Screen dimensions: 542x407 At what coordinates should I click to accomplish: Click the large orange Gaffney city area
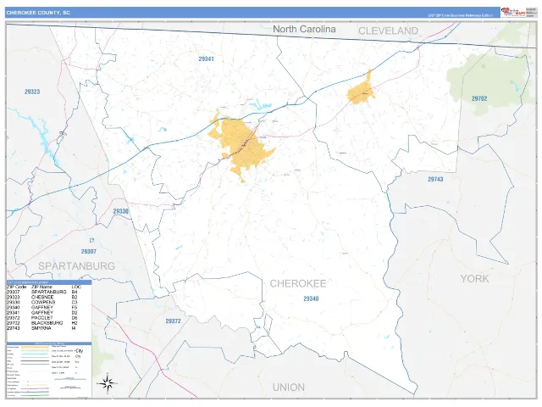click(x=244, y=145)
